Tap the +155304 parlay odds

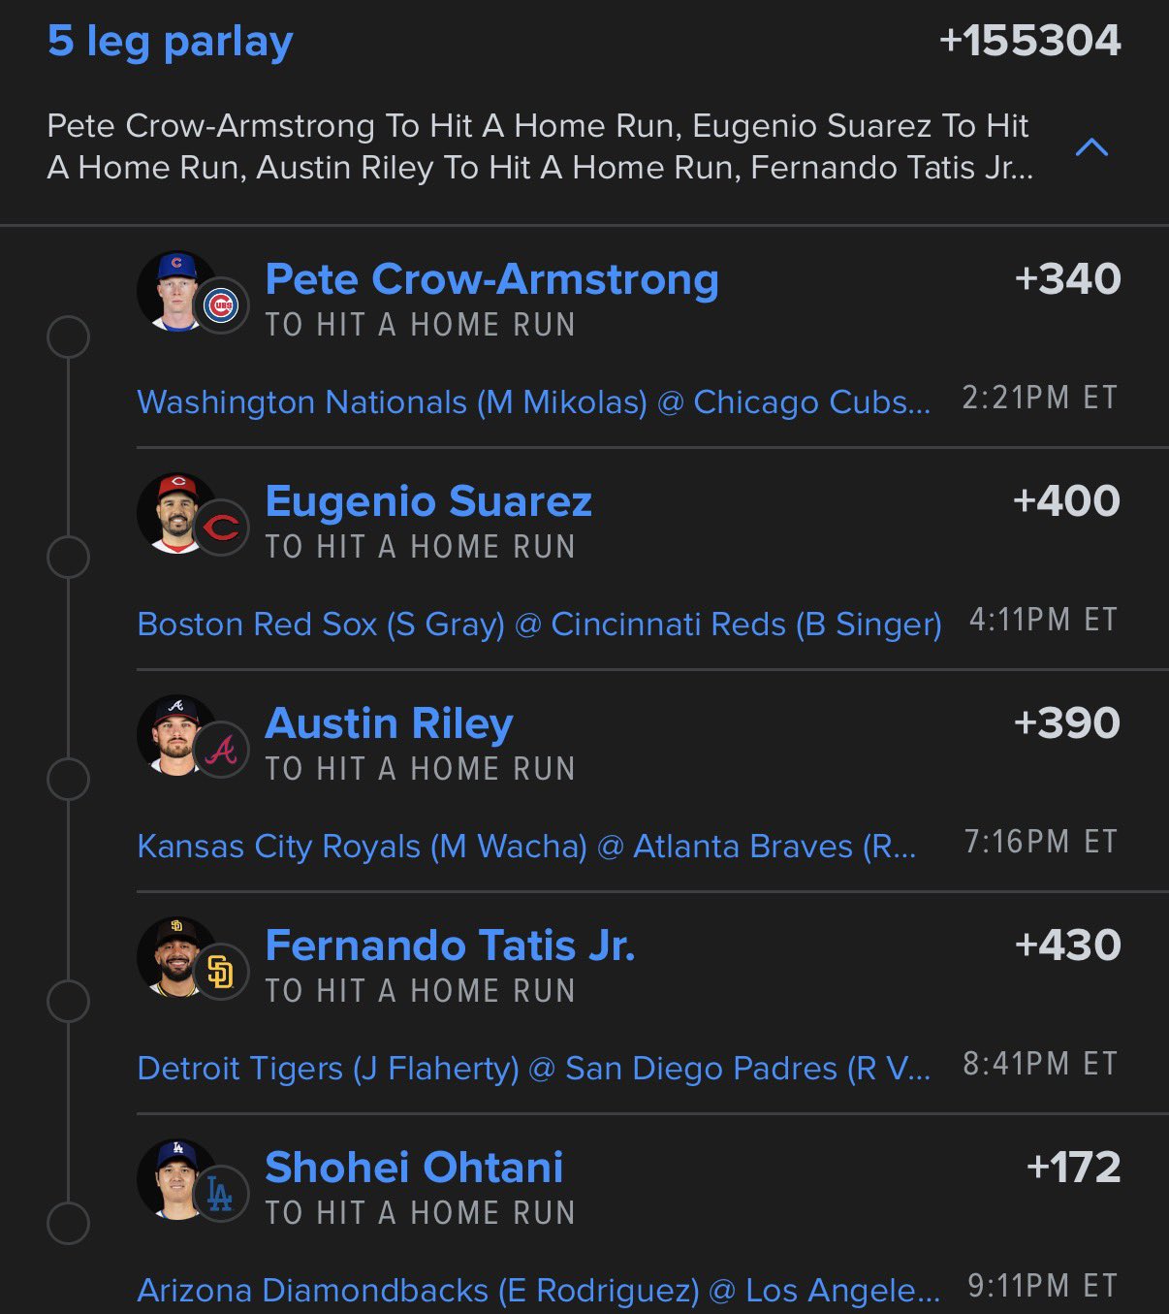(1029, 41)
